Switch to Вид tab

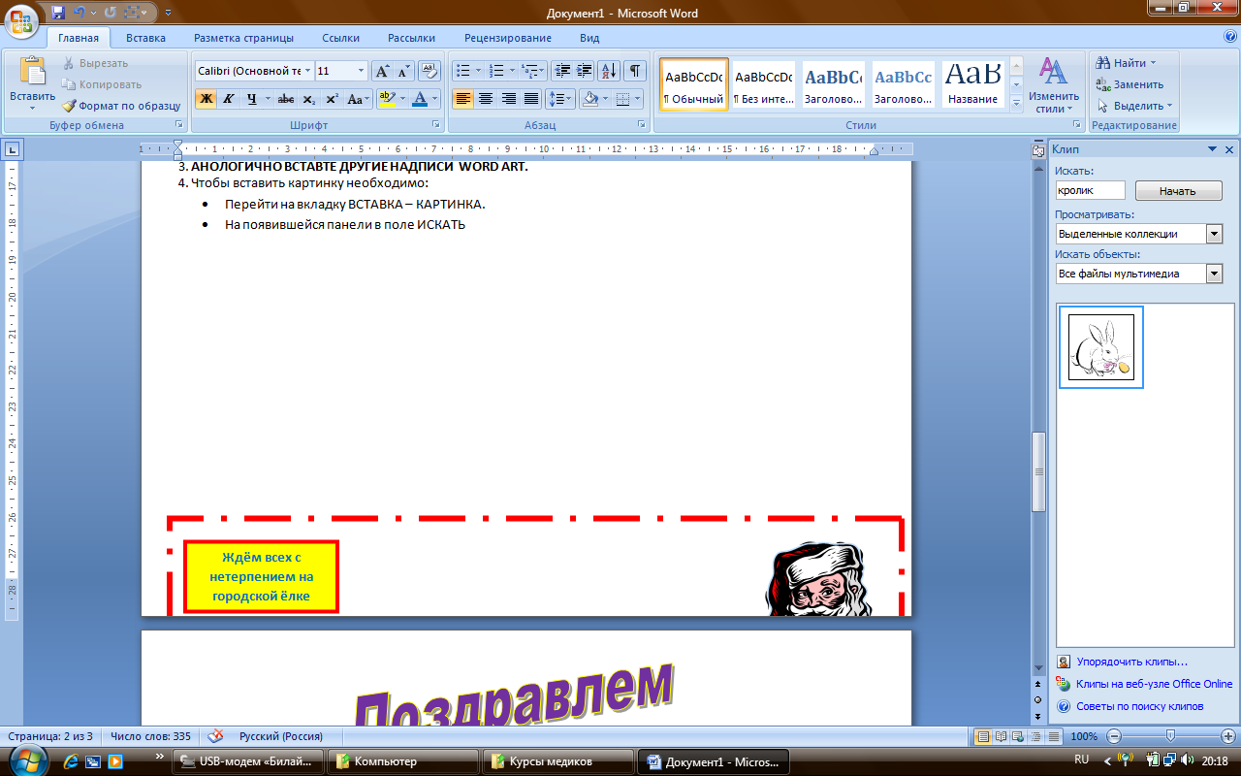[x=589, y=38]
